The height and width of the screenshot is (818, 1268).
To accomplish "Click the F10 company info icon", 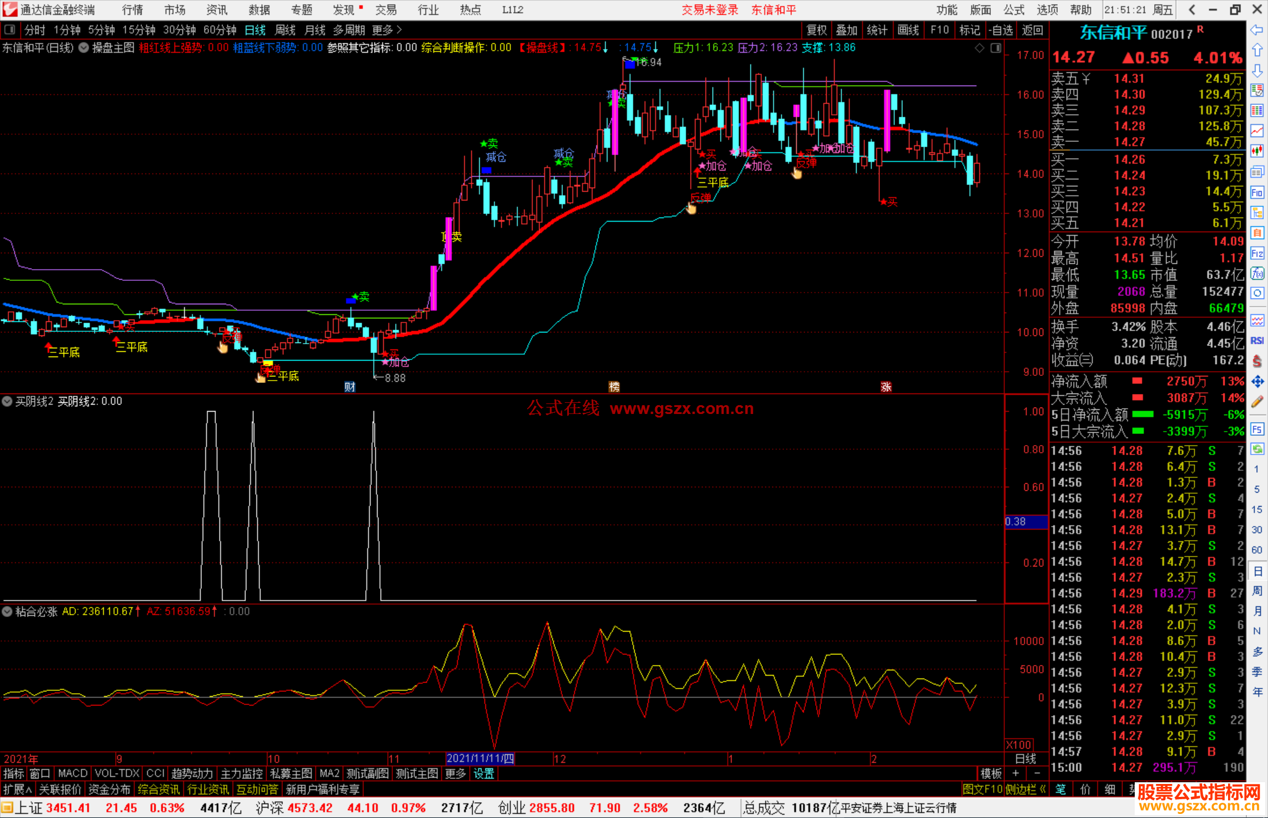I will pyautogui.click(x=1257, y=192).
